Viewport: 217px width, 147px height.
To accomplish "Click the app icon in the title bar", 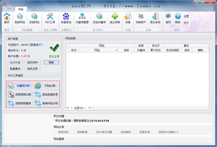I will pos(4,4).
